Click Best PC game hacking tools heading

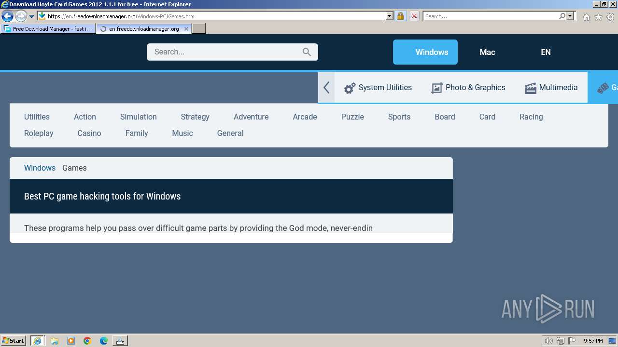click(102, 196)
